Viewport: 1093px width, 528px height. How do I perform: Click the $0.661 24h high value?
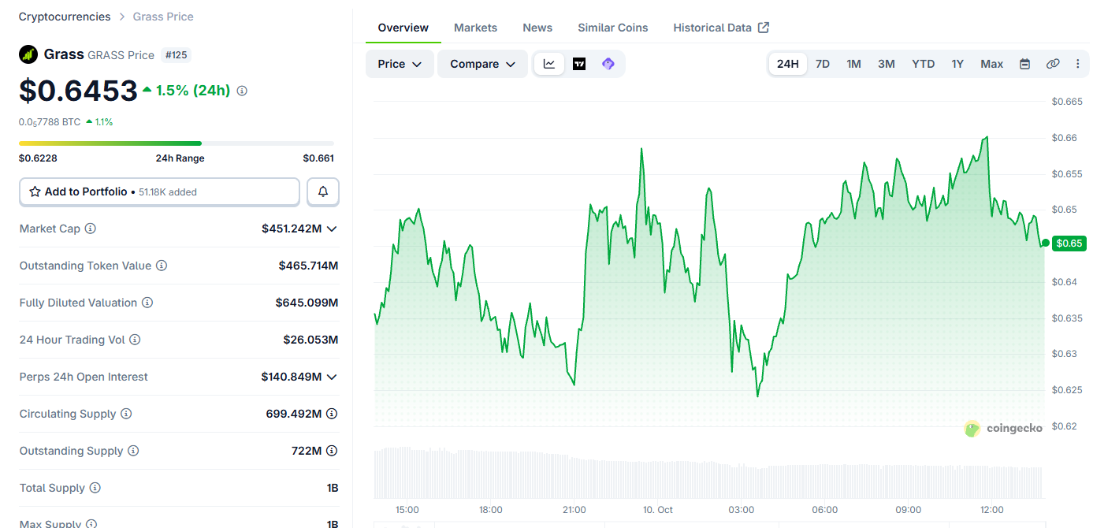click(318, 158)
